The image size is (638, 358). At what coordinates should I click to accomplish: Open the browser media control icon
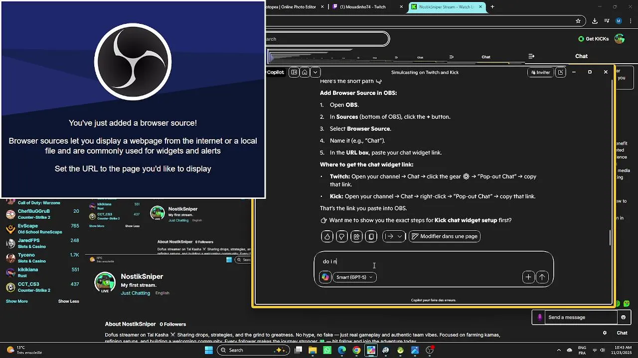(607, 21)
